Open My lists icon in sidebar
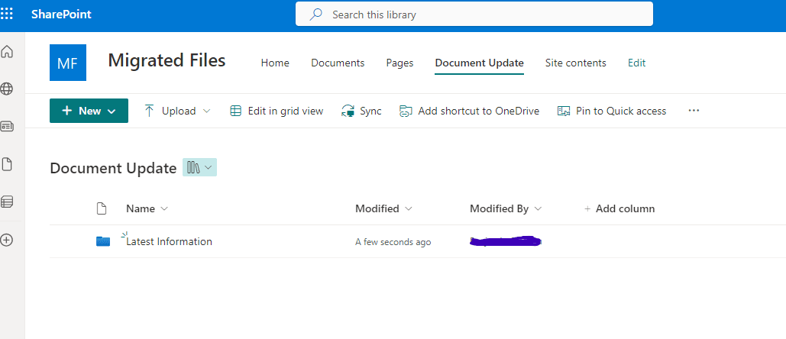The width and height of the screenshot is (786, 339). click(x=7, y=202)
